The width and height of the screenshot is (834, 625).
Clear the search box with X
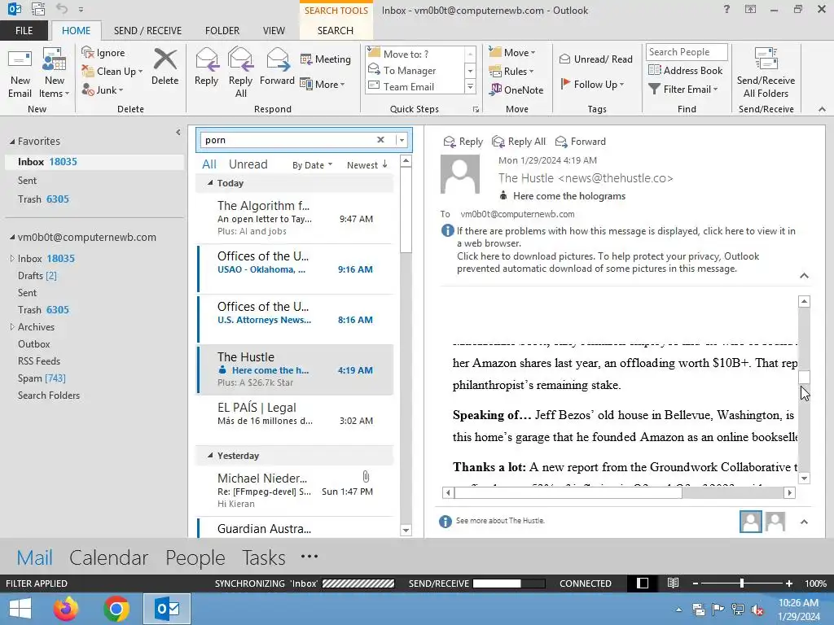(x=380, y=140)
